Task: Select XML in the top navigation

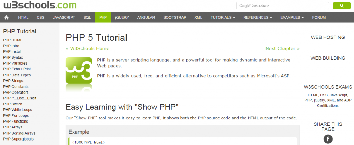Action: click(198, 17)
